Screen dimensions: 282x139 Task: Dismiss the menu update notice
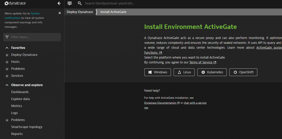coord(60,13)
